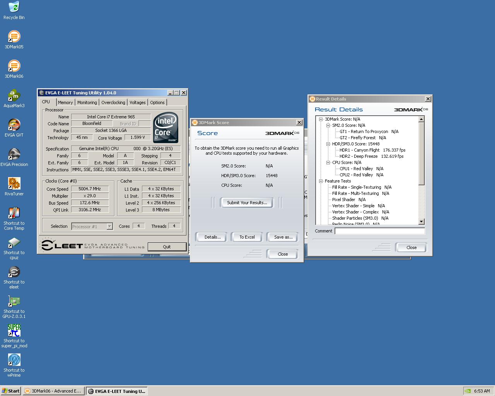Select HDR1 - Canyon Flight result
The height and width of the screenshot is (396, 495).
point(372,150)
